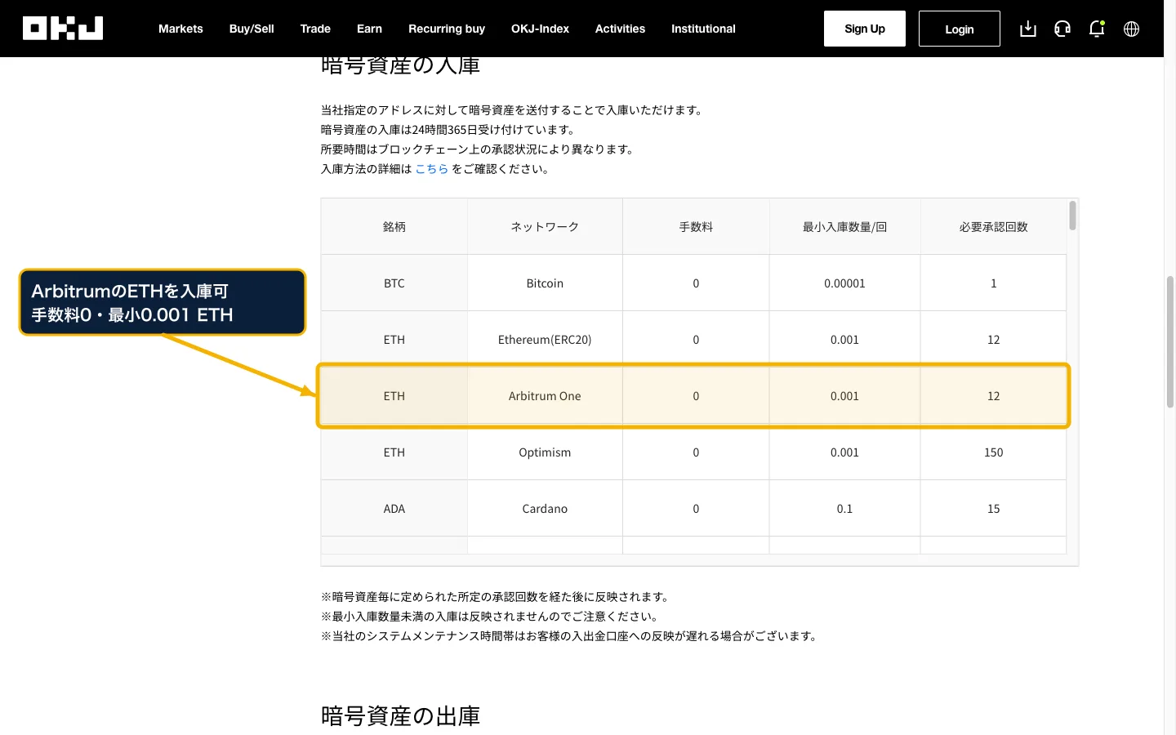This screenshot has width=1176, height=735.
Task: Click the 0.00001 minimum deposit value
Action: point(844,283)
